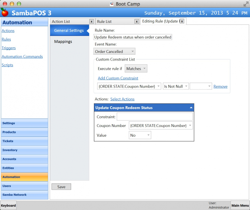This screenshot has height=210, width=250.
Task: Click the Add Custom Constraint link
Action: (x=118, y=78)
